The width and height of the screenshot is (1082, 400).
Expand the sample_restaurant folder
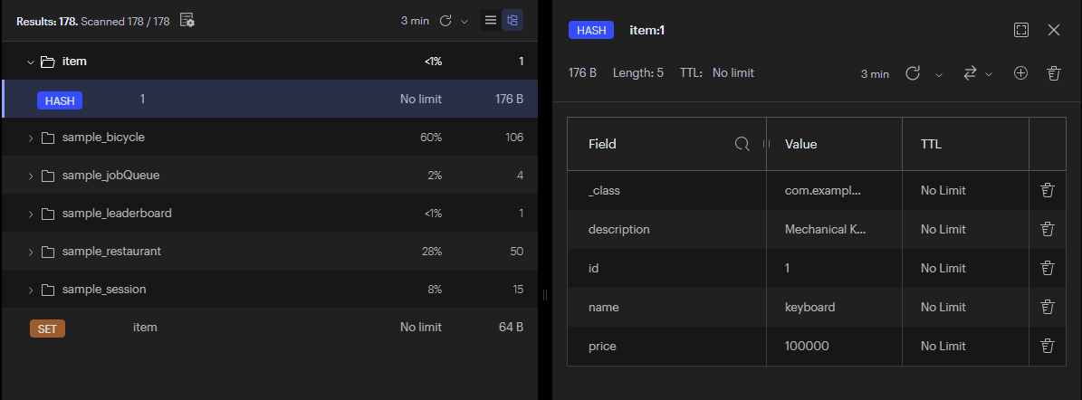point(31,251)
